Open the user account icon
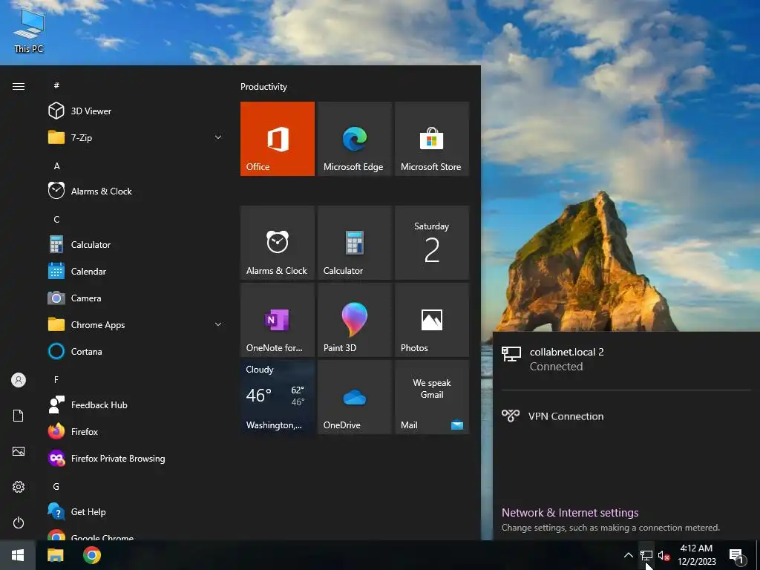The image size is (760, 570). click(x=19, y=380)
